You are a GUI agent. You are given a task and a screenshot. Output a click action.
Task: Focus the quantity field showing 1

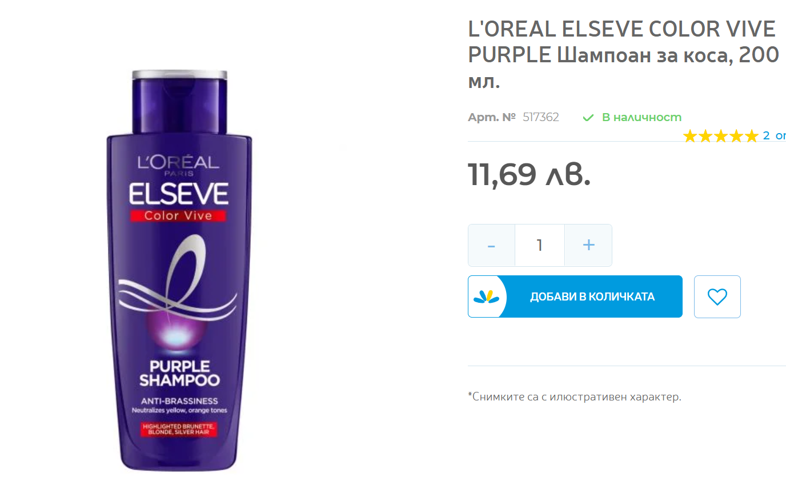pos(540,245)
